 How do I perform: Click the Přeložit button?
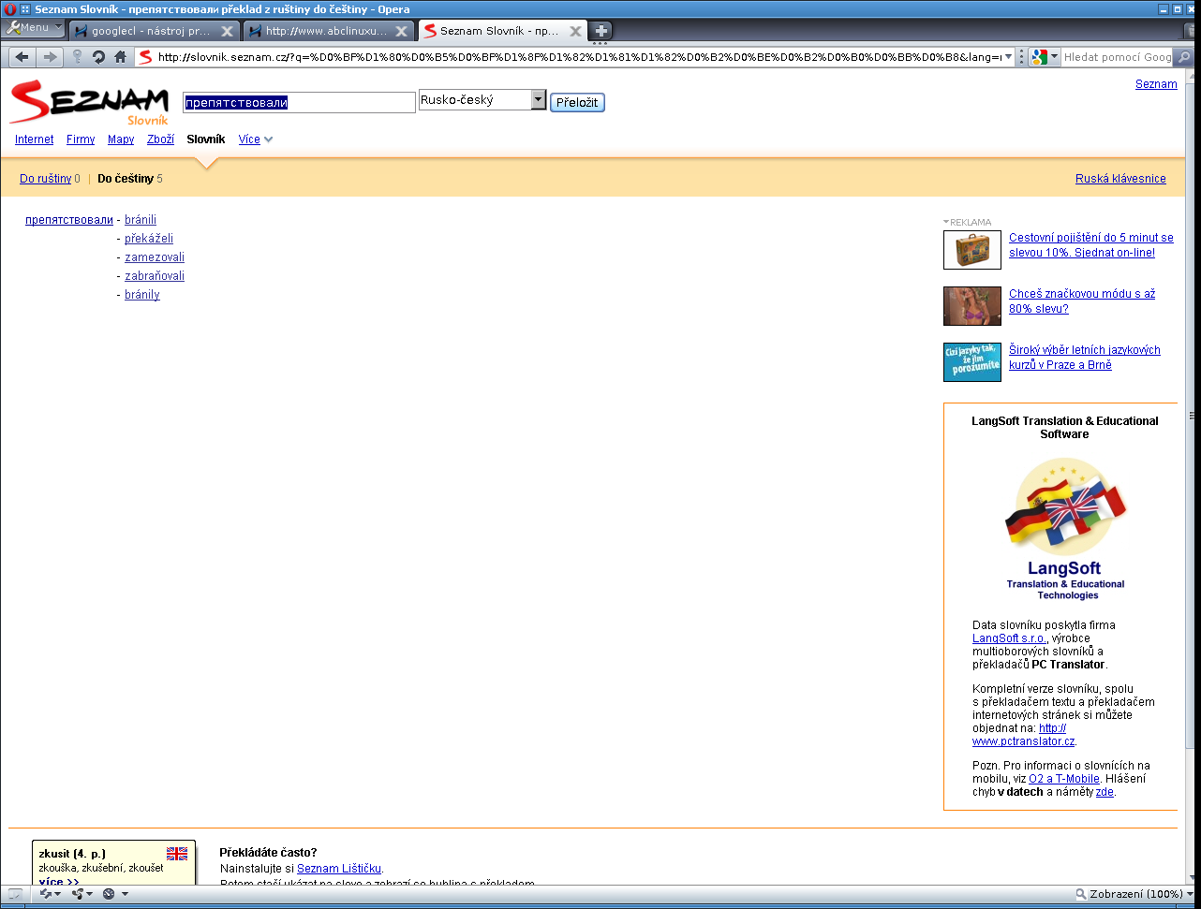[x=577, y=102]
